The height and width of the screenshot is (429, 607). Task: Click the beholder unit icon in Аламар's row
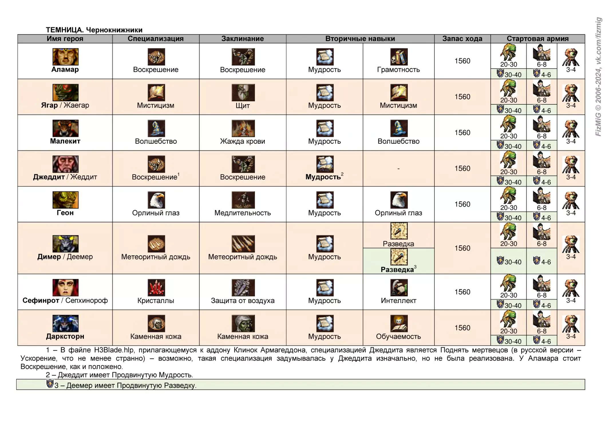(571, 57)
